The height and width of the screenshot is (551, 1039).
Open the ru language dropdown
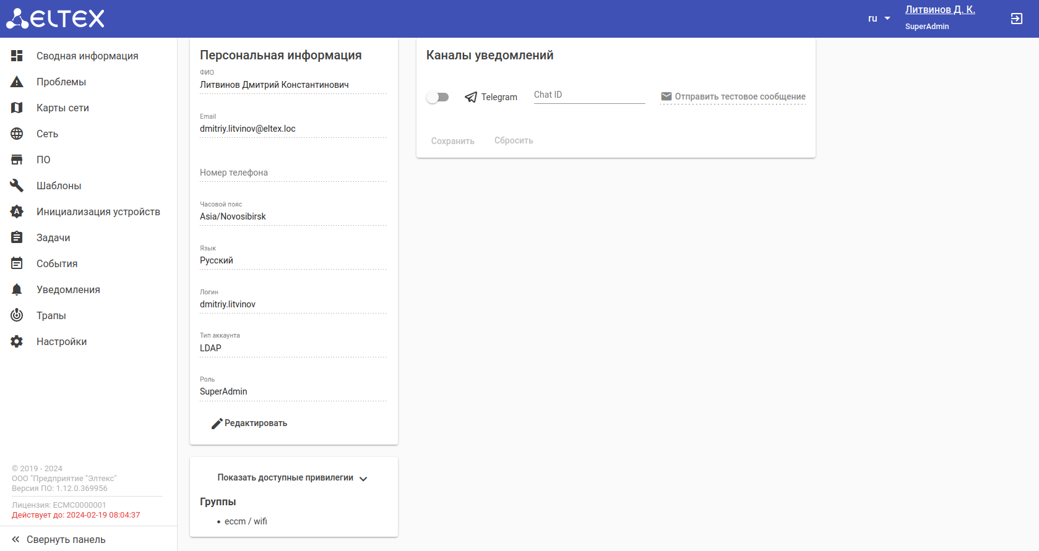pyautogui.click(x=879, y=19)
